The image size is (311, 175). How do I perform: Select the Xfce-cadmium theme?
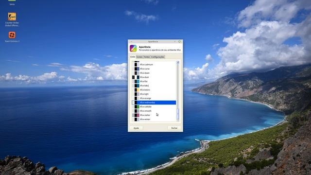(x=154, y=65)
